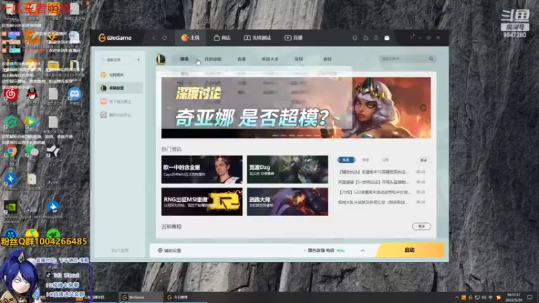The height and width of the screenshot is (303, 539).
Task: Open the 主页 home tab
Action: point(191,38)
